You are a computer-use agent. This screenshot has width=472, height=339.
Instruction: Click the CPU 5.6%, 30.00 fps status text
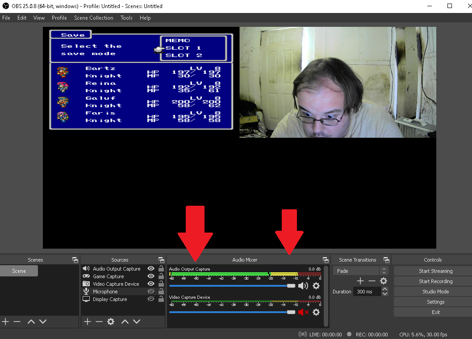[423, 335]
